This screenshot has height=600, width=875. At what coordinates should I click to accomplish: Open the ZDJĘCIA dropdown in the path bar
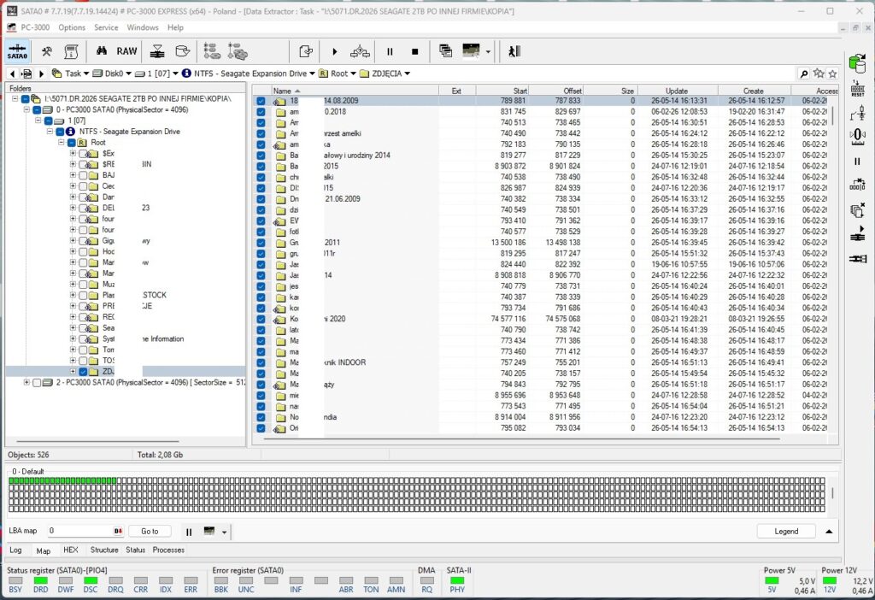[408, 74]
